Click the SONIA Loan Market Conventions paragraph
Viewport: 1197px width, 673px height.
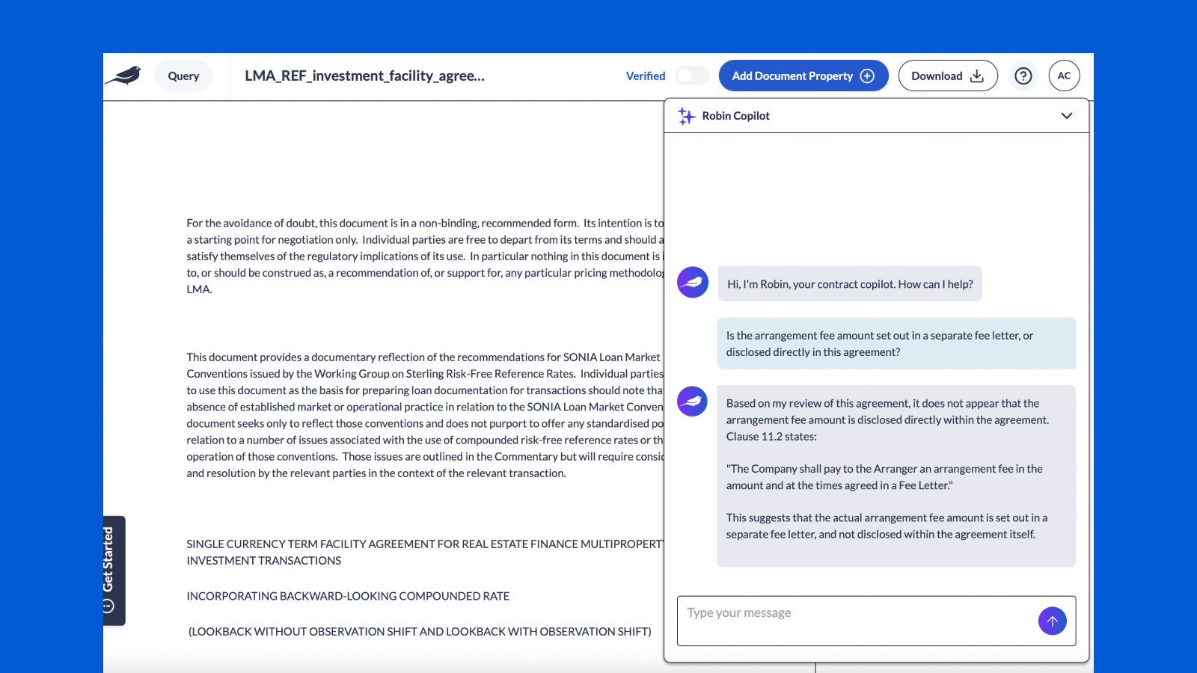pos(425,415)
